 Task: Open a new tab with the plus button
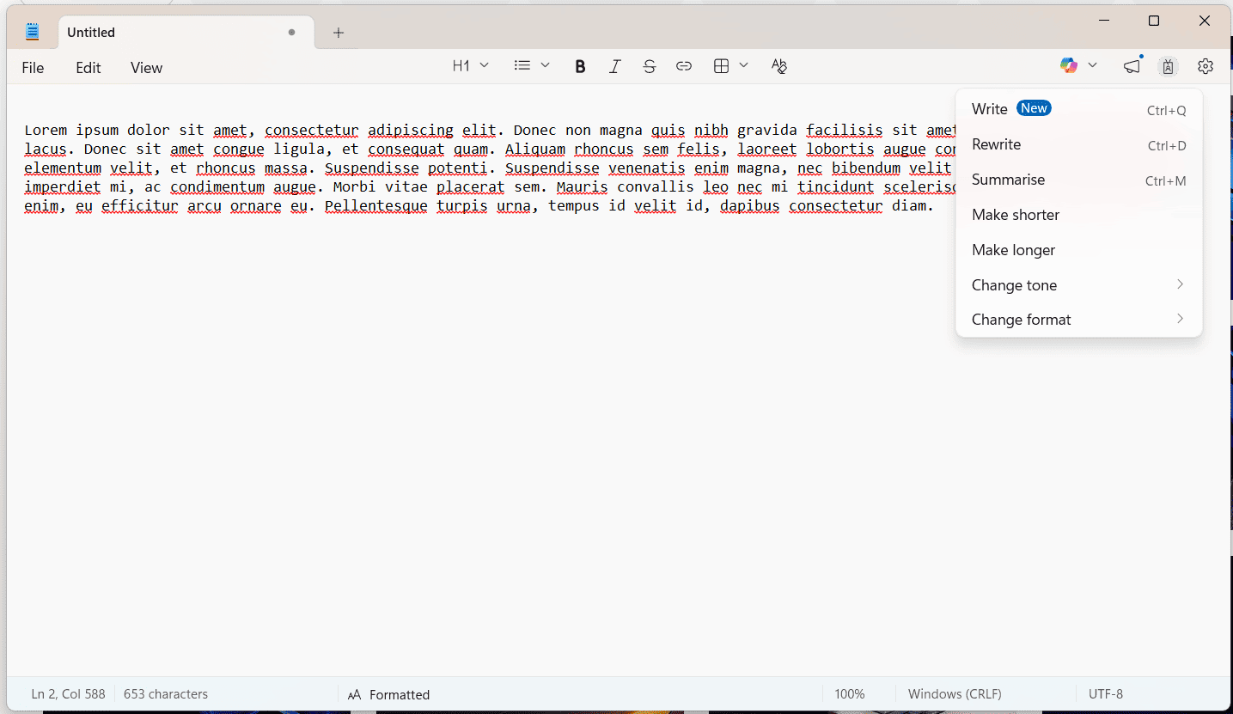(x=338, y=32)
